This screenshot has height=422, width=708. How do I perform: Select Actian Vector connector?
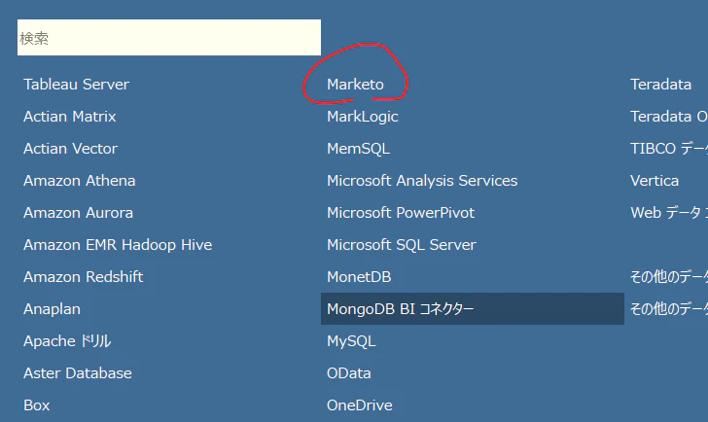70,149
